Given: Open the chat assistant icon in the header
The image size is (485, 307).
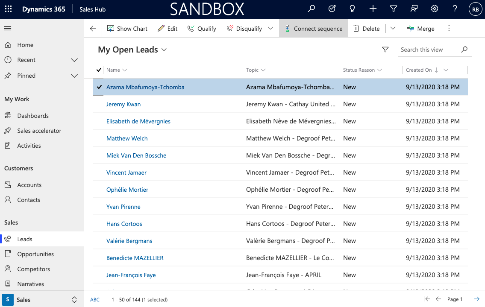Looking at the screenshot, I should (414, 9).
